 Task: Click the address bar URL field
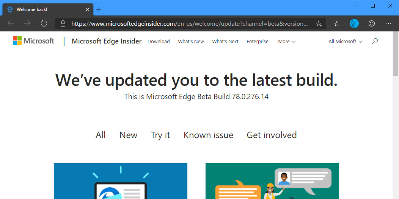click(x=190, y=23)
